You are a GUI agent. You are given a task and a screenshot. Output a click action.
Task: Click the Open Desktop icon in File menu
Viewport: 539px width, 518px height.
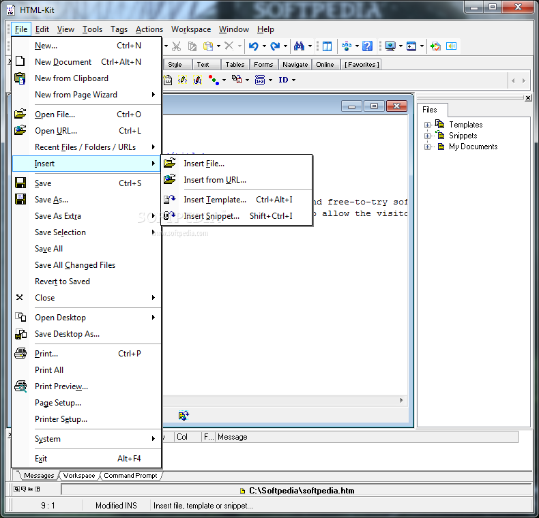click(x=20, y=317)
